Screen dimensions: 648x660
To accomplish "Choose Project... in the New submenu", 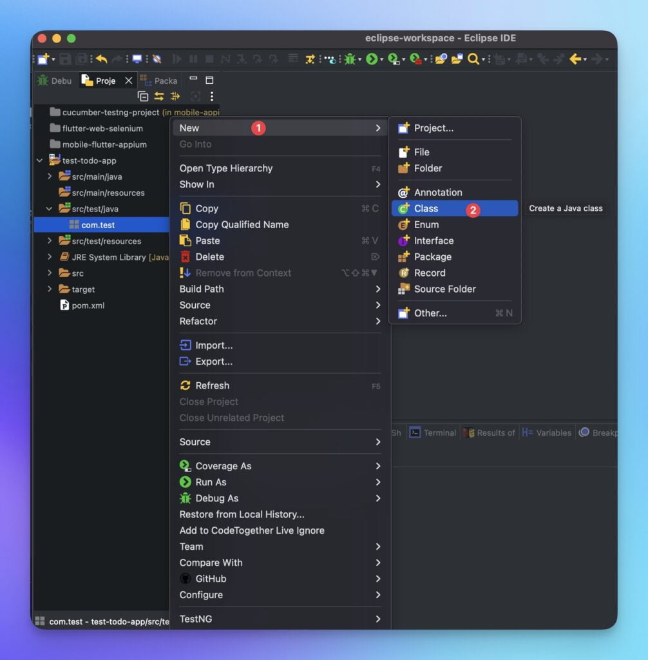I will pyautogui.click(x=455, y=128).
